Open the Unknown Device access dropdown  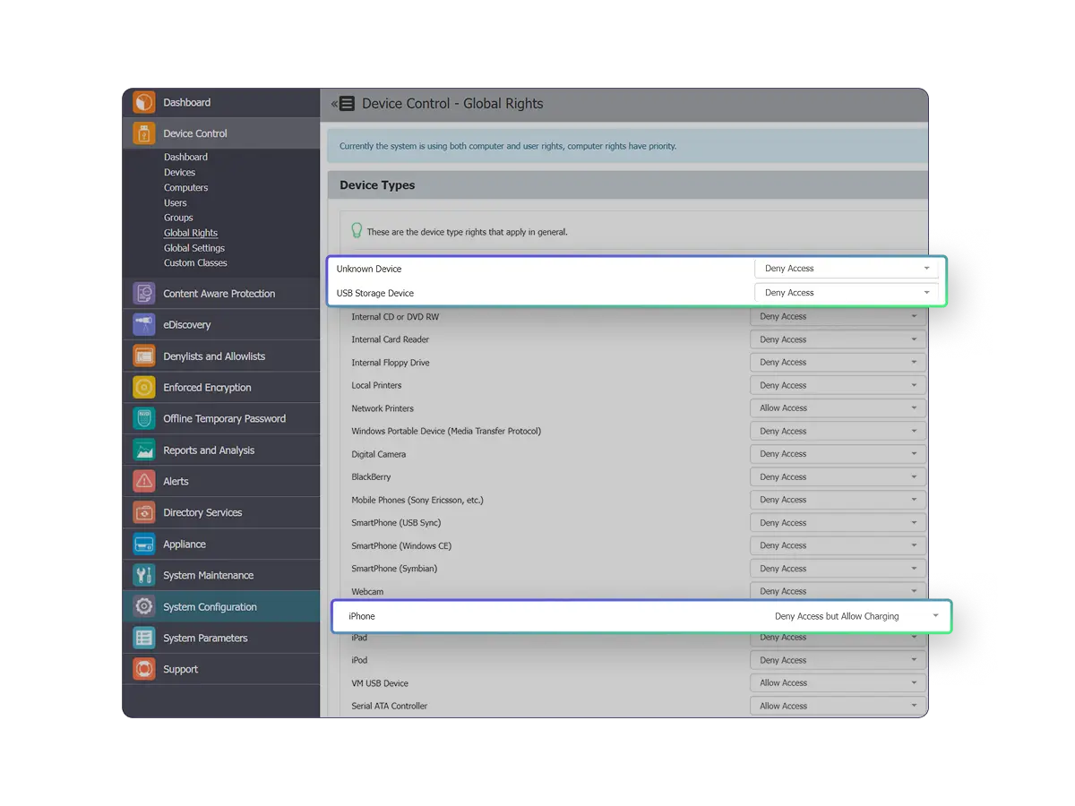(847, 269)
